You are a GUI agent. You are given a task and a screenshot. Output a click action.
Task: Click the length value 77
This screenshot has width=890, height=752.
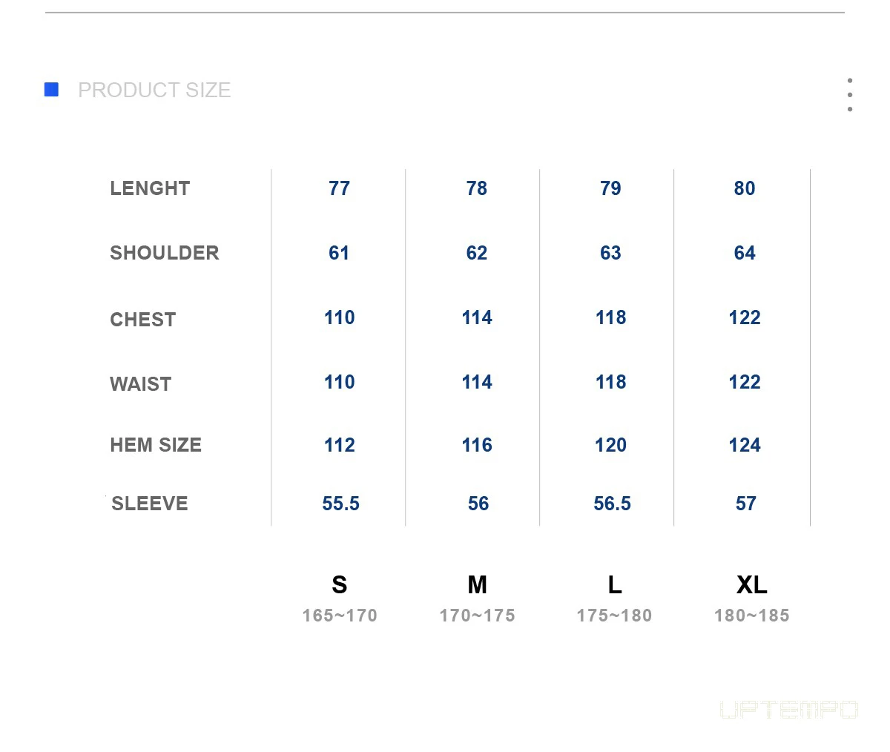tap(340, 188)
